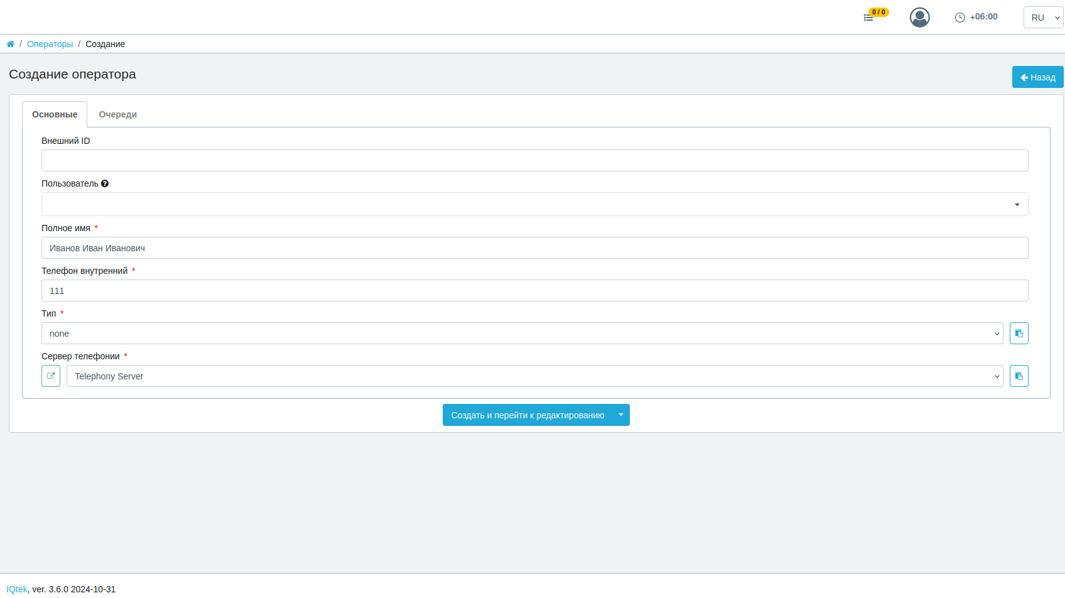Image resolution: width=1065 pixels, height=598 pixels.
Task: Expand the arrow beside the create button
Action: pyautogui.click(x=621, y=415)
